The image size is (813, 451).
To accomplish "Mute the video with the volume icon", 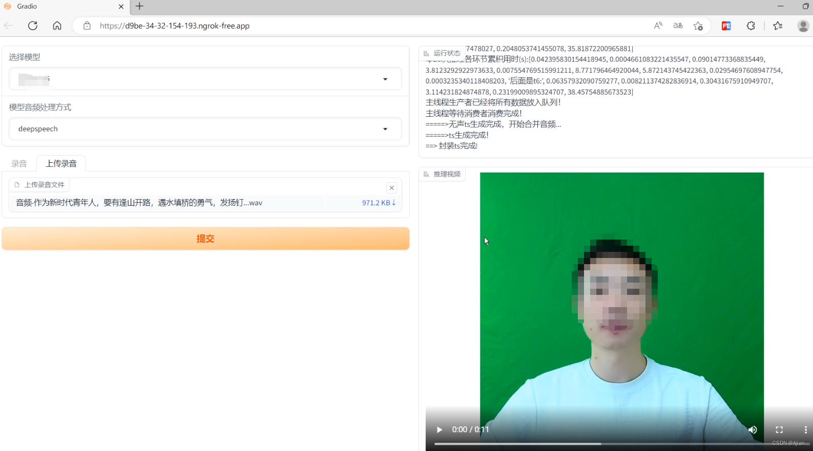I will [753, 429].
